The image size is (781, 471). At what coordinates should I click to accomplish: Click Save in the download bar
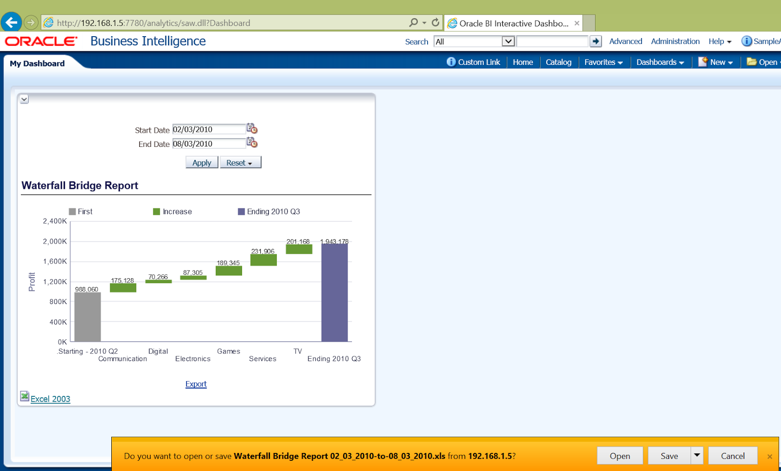669,455
